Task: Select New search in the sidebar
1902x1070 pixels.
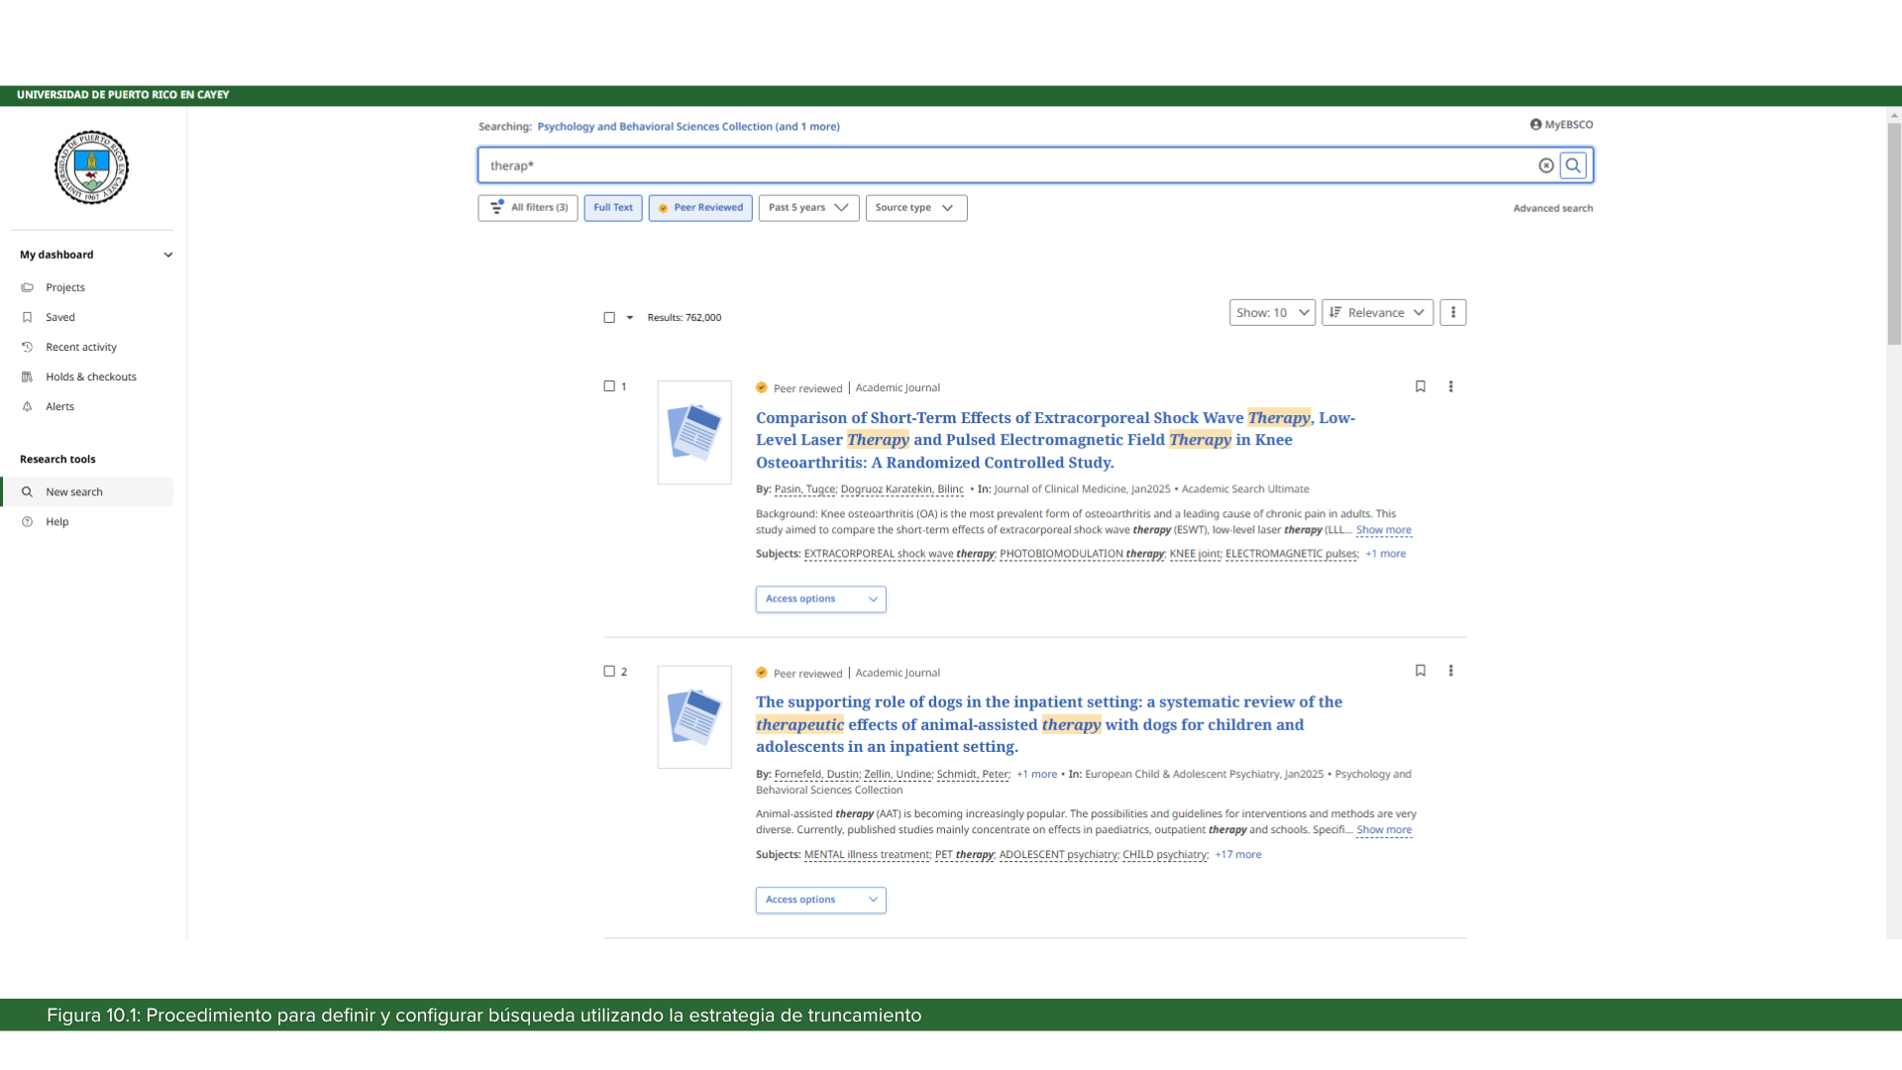Action: pyautogui.click(x=74, y=491)
